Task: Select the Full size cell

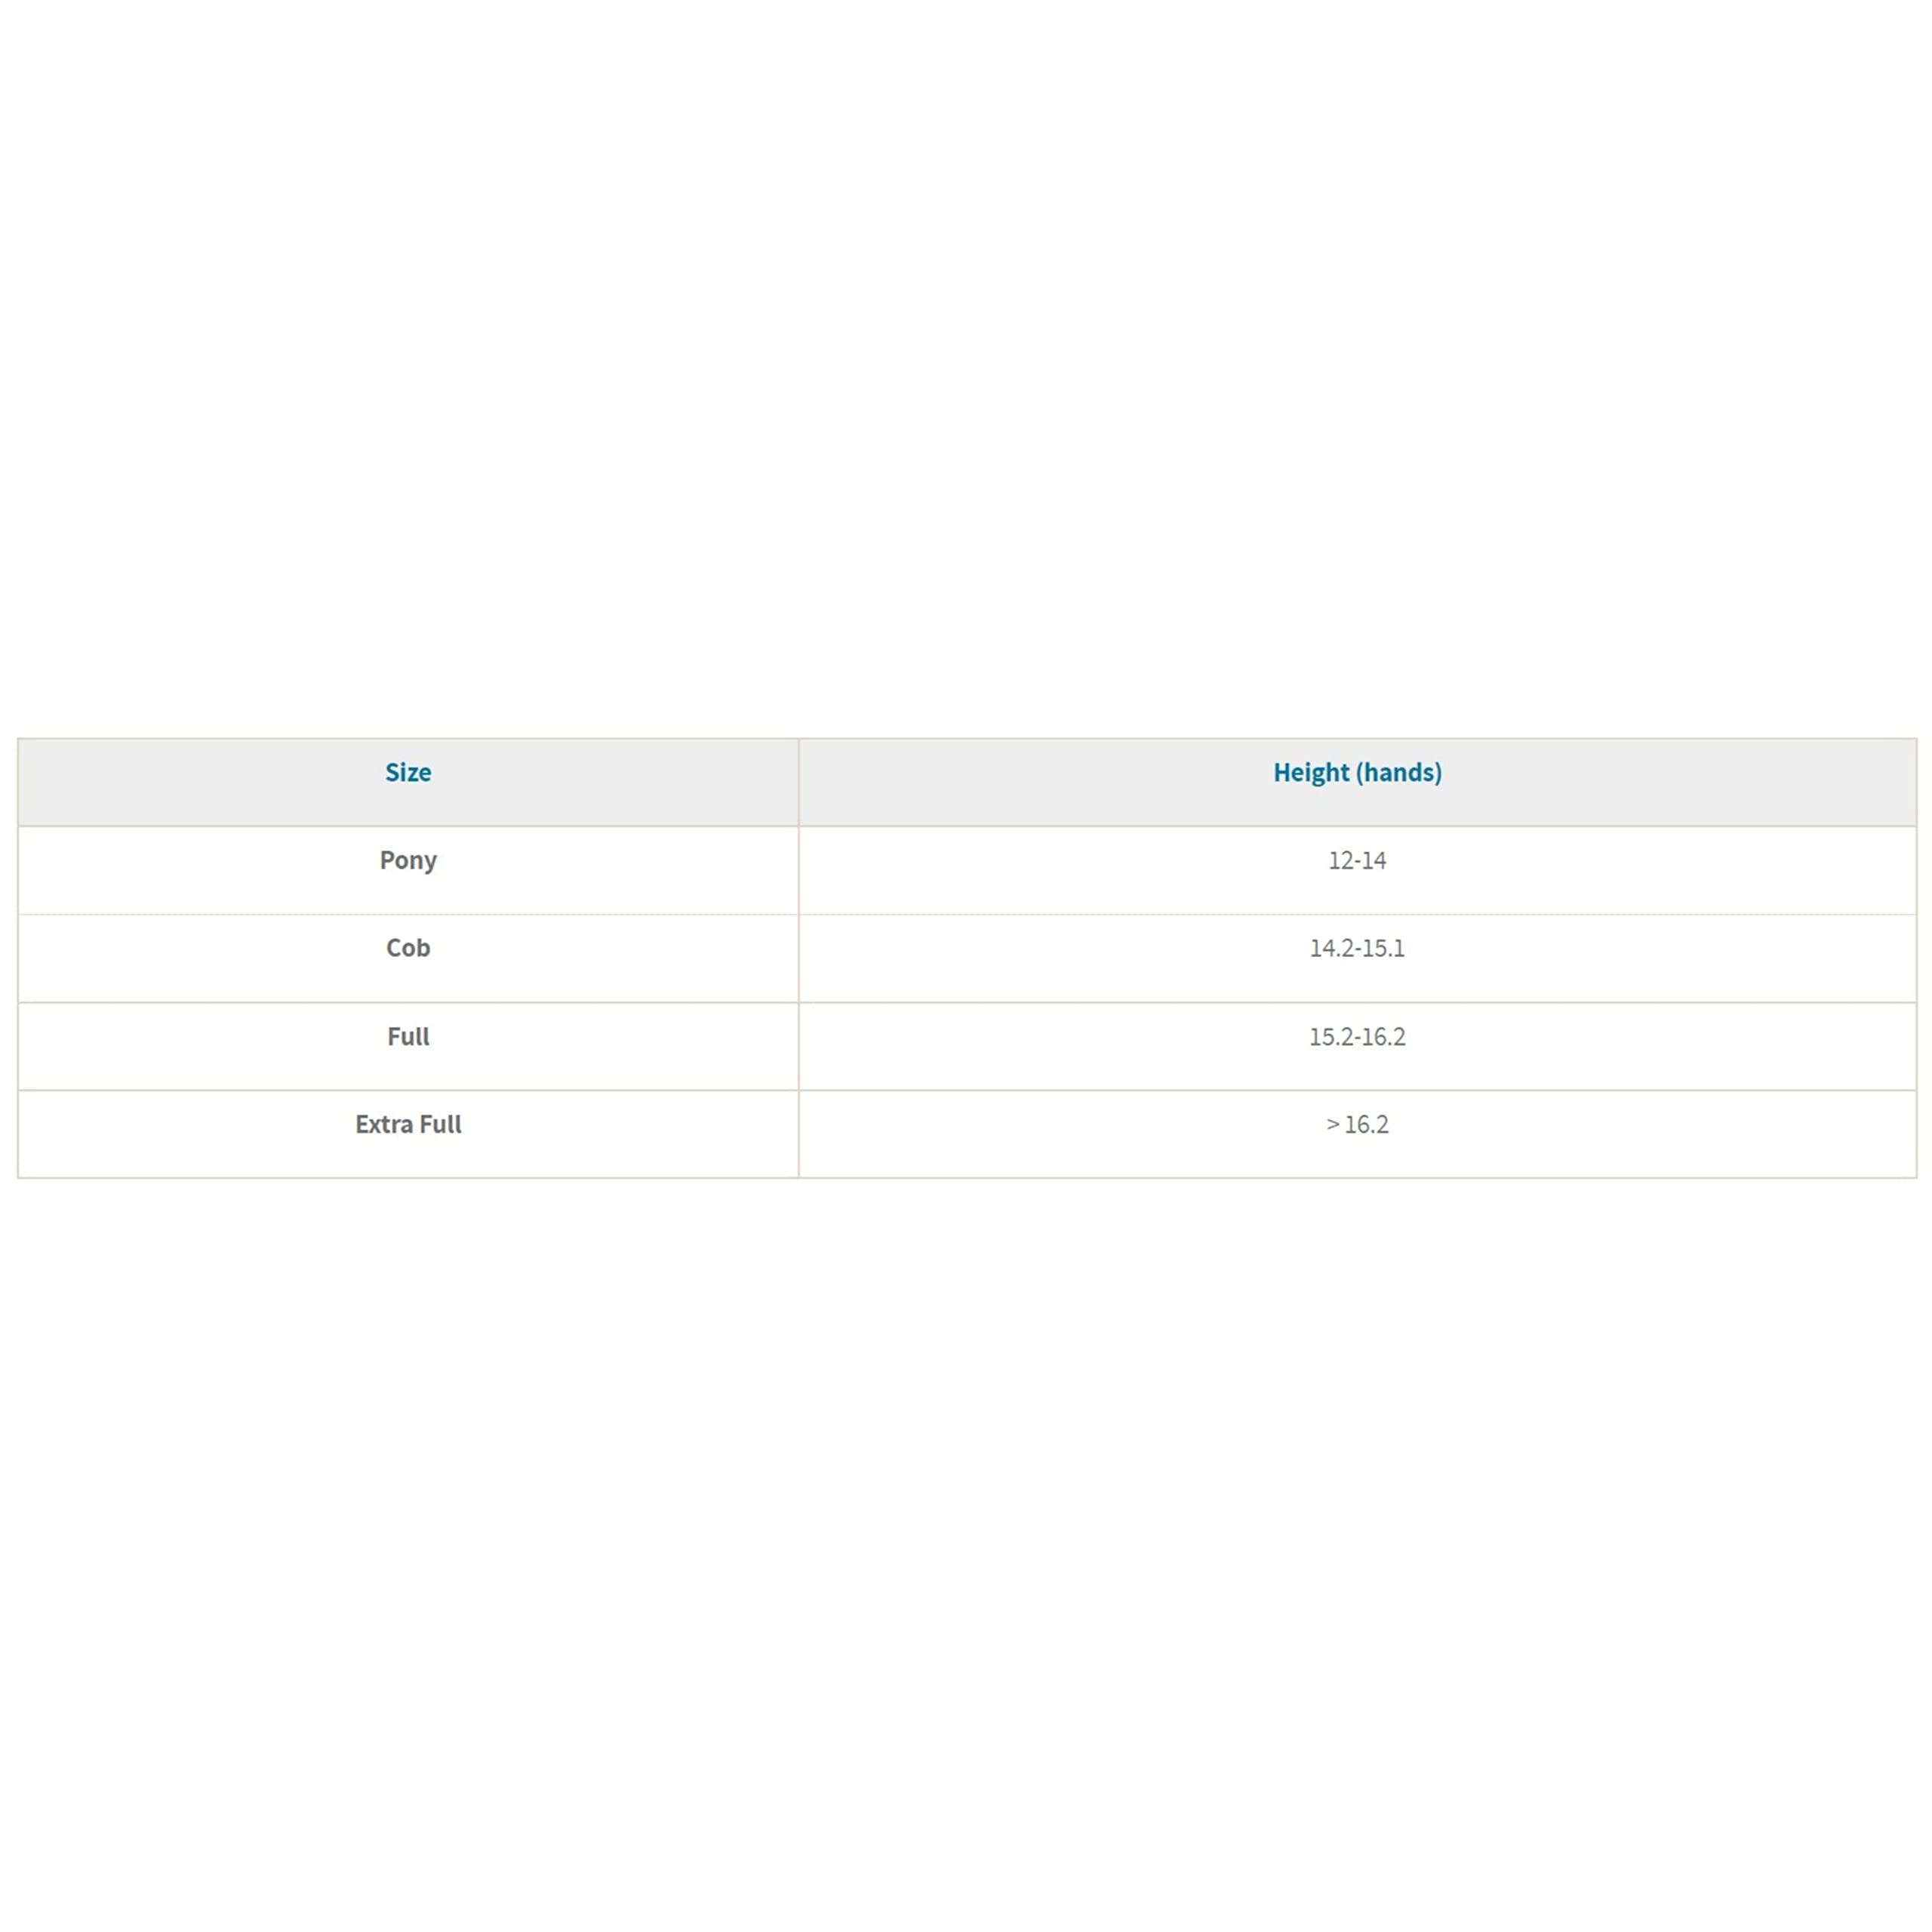Action: (x=408, y=1036)
